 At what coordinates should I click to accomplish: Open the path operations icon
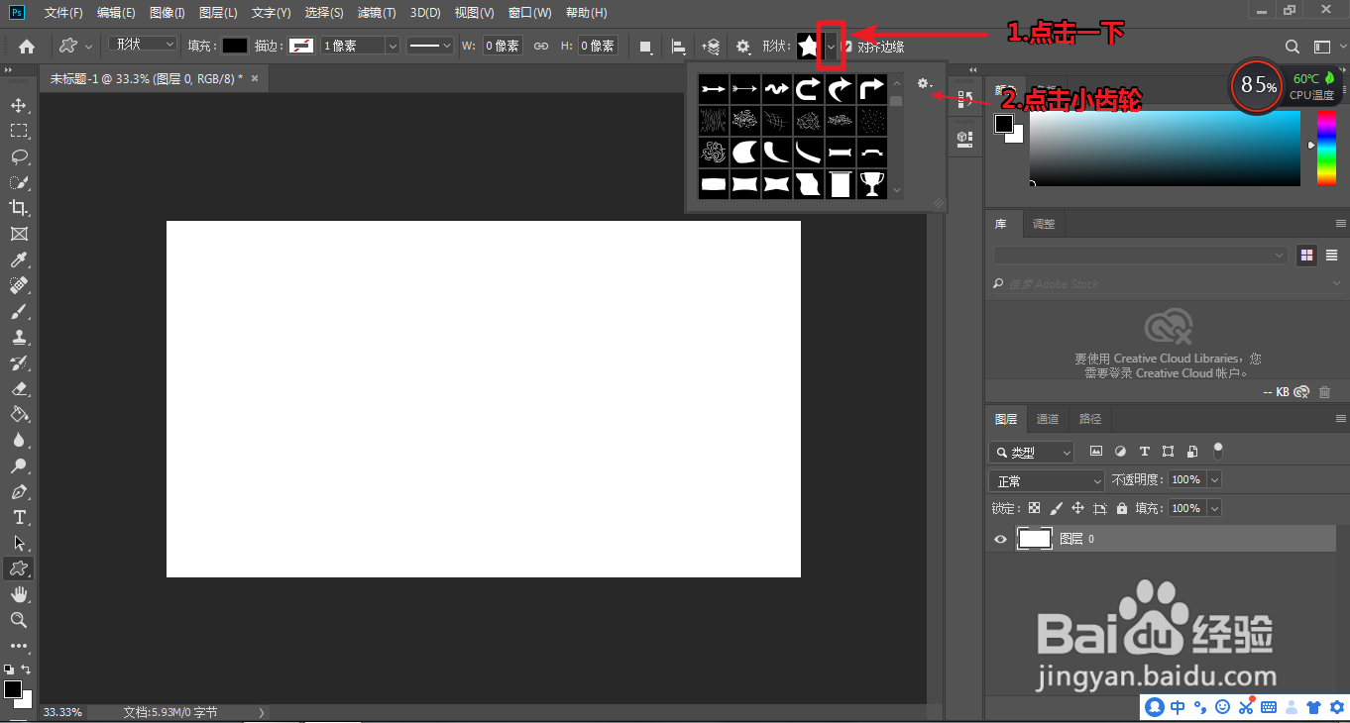(645, 46)
